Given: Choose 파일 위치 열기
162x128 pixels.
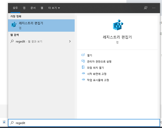Looking at the screenshot, I should pos(95,68).
